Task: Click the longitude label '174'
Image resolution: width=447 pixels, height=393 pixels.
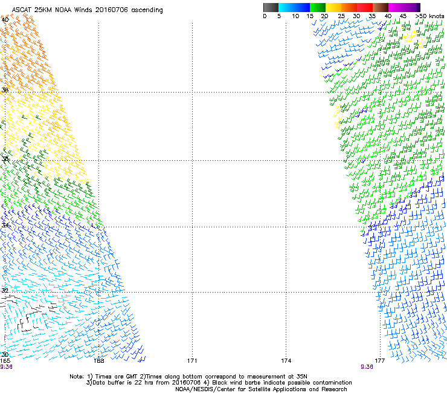Action: (x=286, y=361)
